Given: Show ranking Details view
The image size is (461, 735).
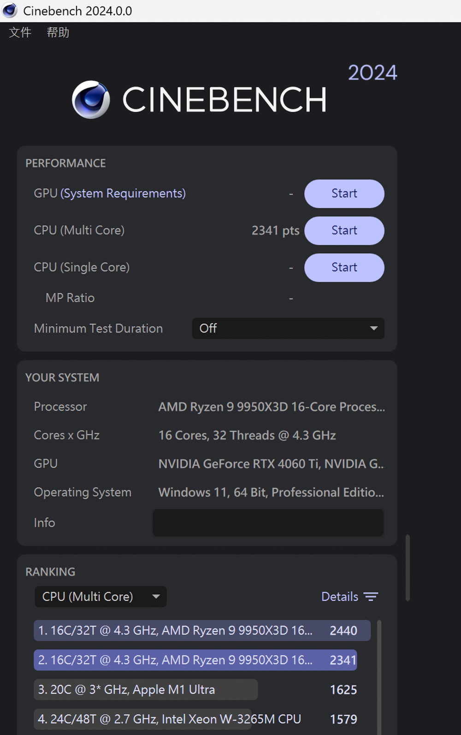Looking at the screenshot, I should pyautogui.click(x=340, y=597).
